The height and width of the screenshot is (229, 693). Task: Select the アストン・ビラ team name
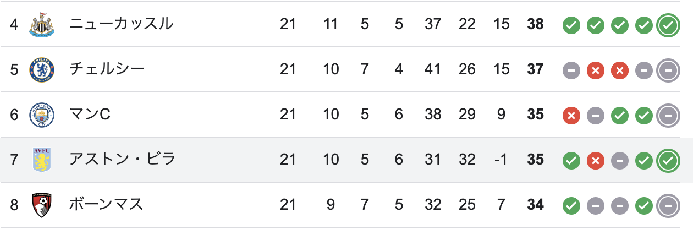coord(122,160)
